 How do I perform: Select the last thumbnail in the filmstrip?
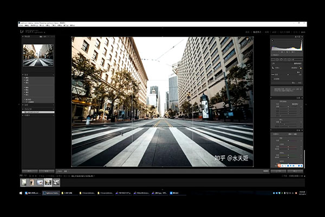56,182
